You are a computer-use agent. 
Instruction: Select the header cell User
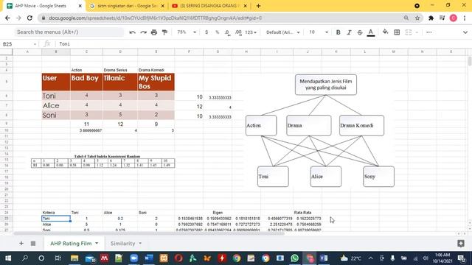point(56,82)
